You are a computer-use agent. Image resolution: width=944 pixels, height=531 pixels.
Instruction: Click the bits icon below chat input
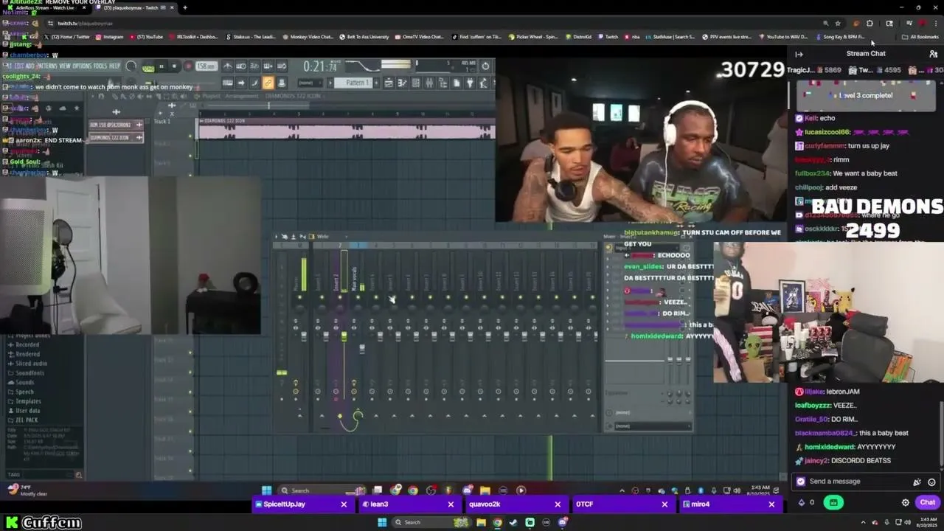pos(802,502)
